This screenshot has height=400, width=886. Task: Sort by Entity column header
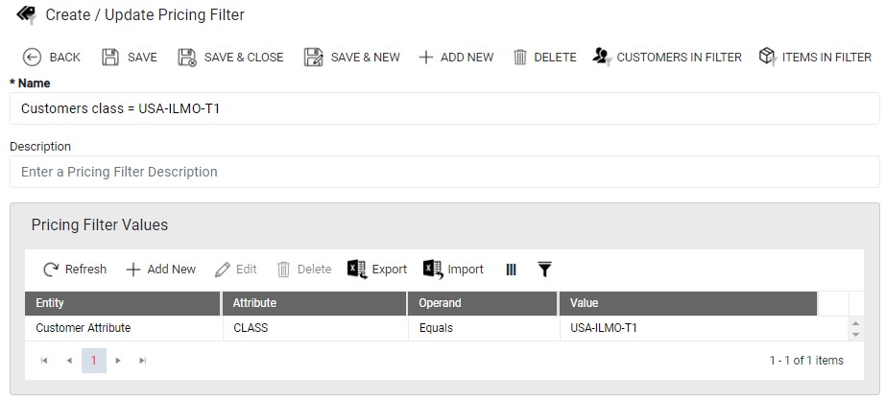click(123, 303)
